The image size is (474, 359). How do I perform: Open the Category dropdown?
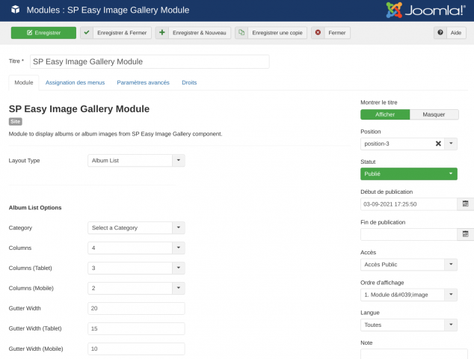pyautogui.click(x=136, y=227)
